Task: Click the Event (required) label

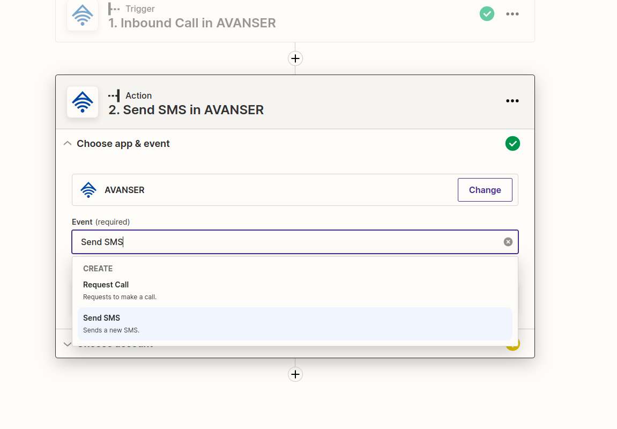Action: click(101, 222)
